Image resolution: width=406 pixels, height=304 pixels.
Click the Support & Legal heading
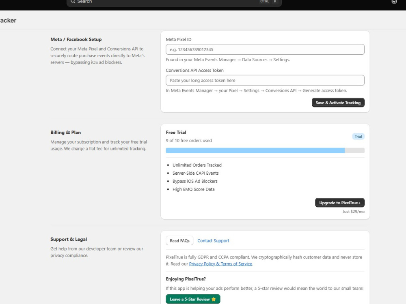tap(69, 240)
